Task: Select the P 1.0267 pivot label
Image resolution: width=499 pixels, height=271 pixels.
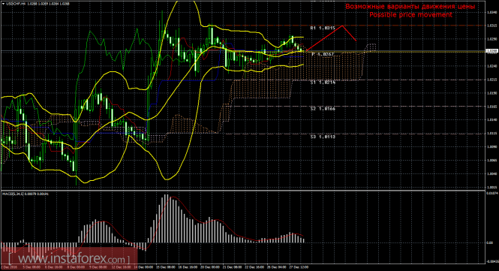Action: [x=323, y=54]
